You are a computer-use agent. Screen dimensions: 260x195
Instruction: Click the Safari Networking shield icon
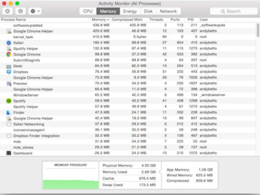[9, 124]
